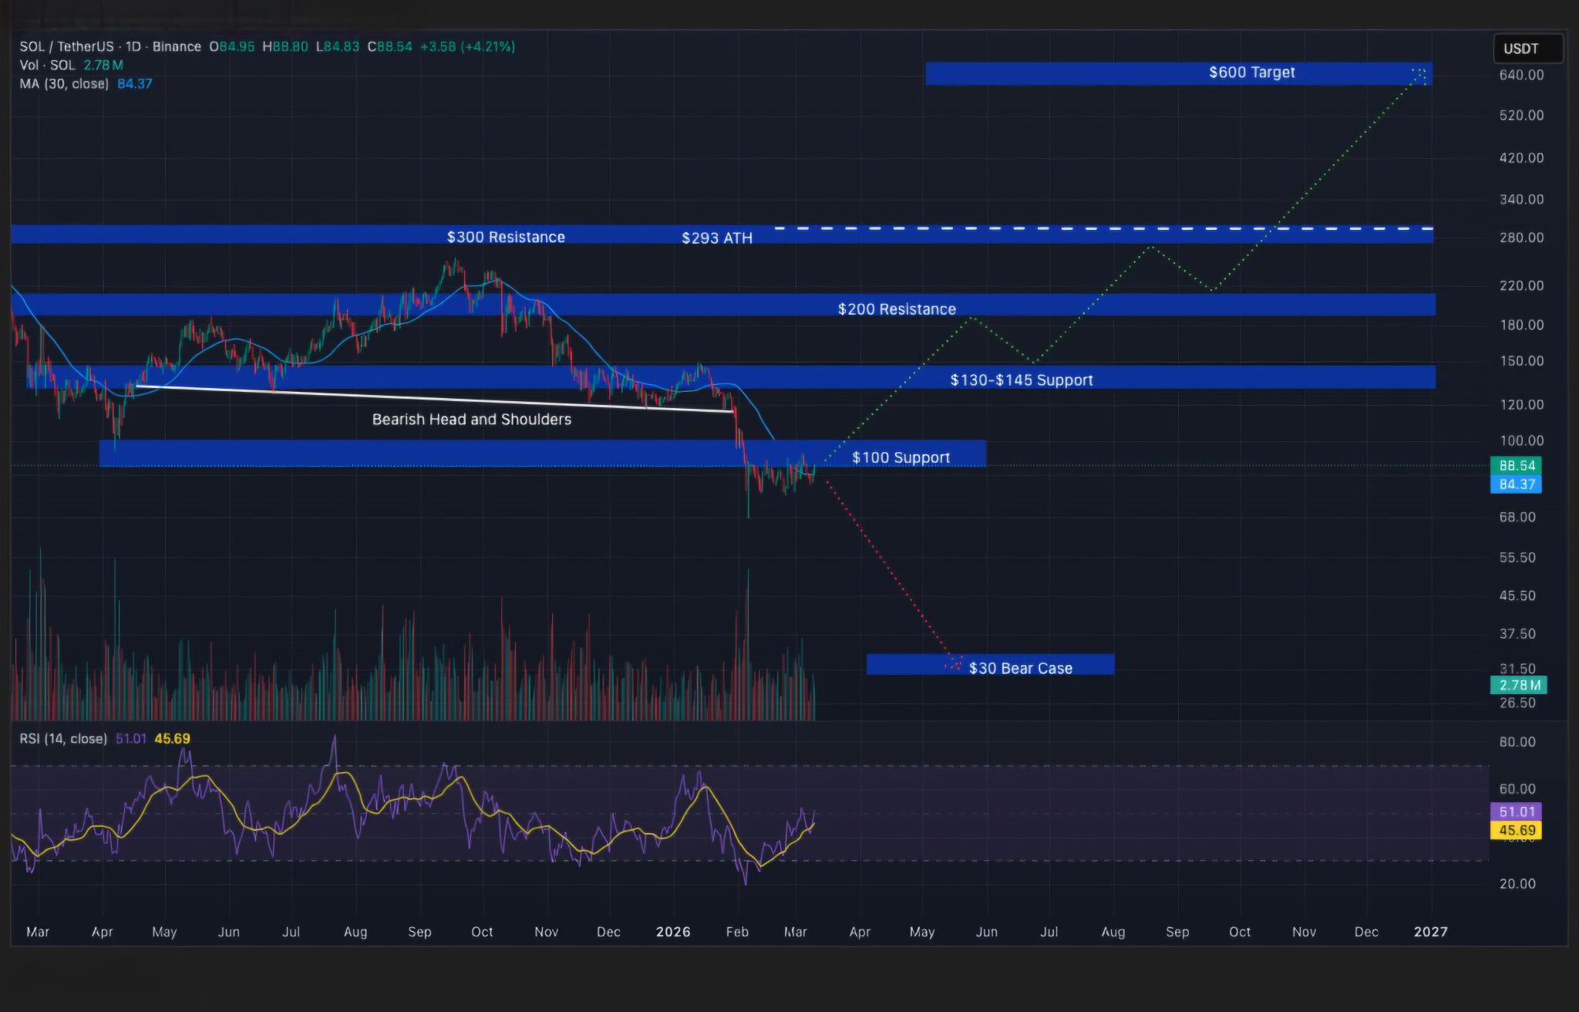Image resolution: width=1579 pixels, height=1012 pixels.
Task: Click the 2026 label on time axis
Action: tap(672, 932)
